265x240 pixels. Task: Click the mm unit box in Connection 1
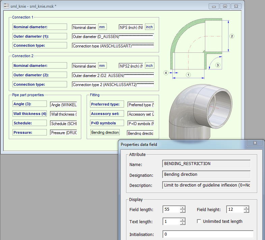102,27
